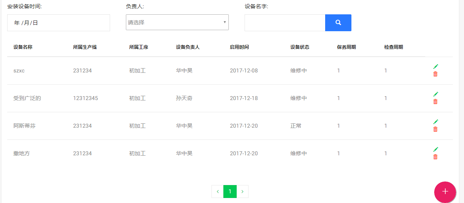Delete the 撒地方 device row
Image resolution: width=464 pixels, height=203 pixels.
click(435, 157)
